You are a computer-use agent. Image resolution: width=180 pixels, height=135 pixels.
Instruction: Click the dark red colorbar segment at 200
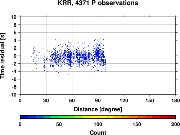coord(172,117)
